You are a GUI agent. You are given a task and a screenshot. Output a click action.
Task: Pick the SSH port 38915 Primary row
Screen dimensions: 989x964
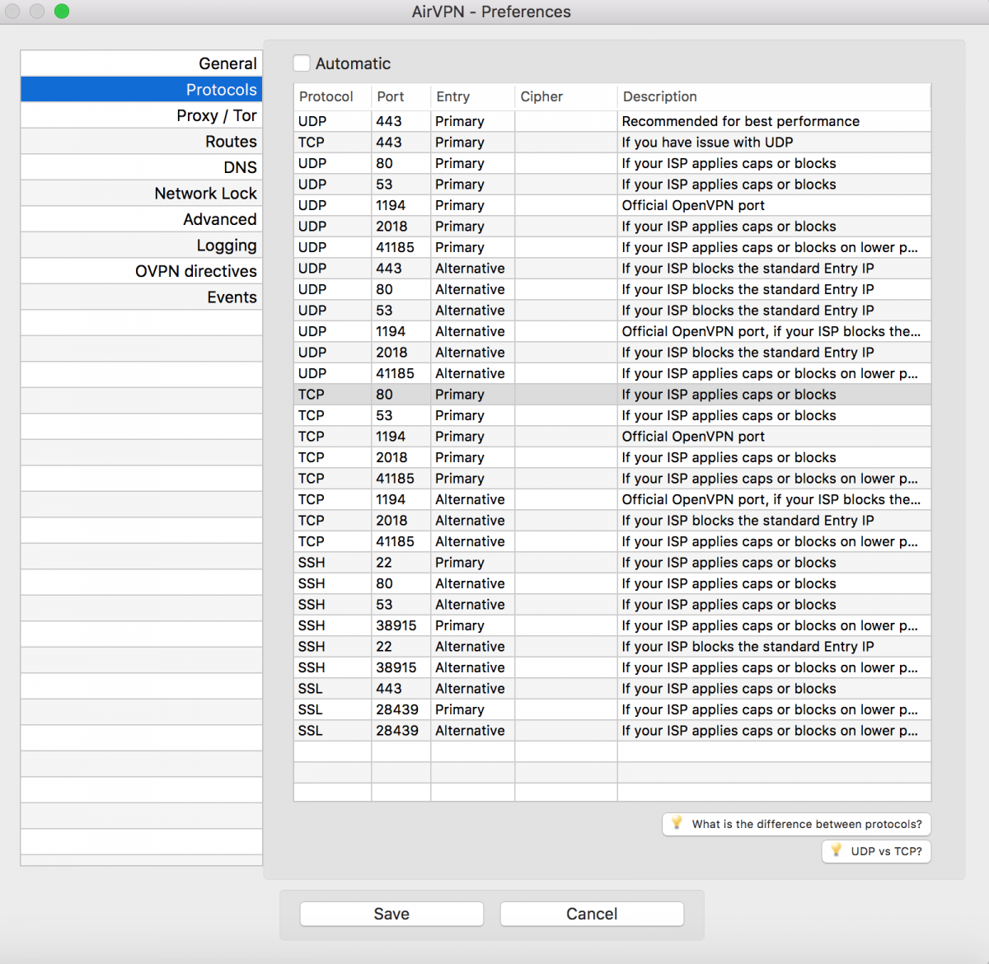coord(612,625)
